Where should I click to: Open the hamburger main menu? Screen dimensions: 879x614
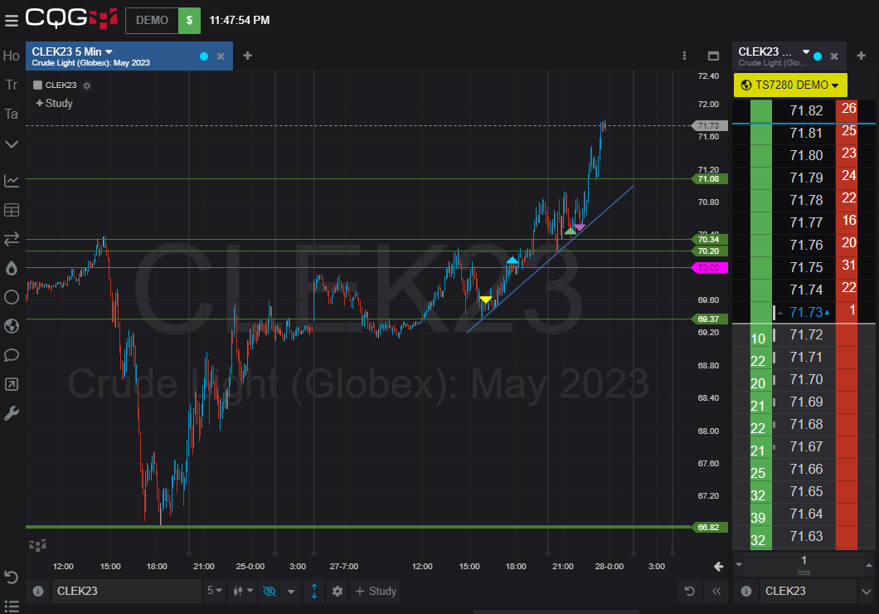(11, 20)
